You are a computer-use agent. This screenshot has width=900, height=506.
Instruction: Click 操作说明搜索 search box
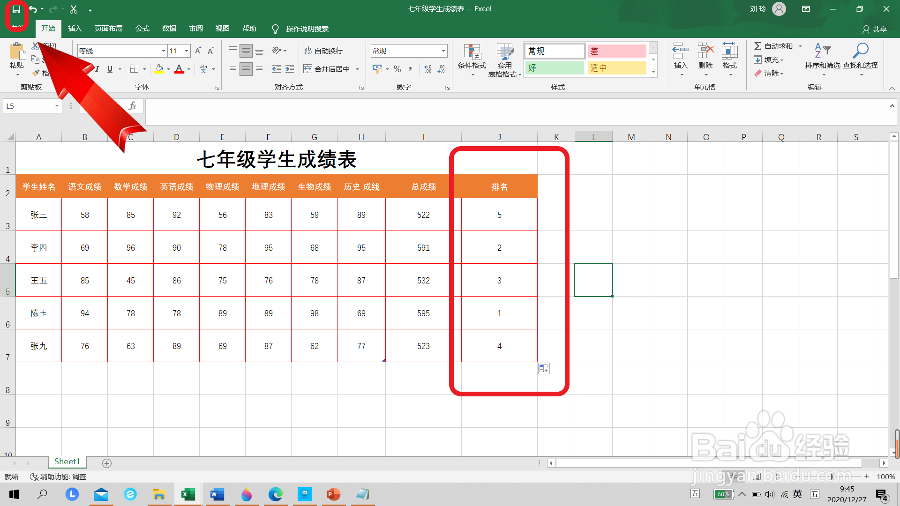tap(307, 29)
